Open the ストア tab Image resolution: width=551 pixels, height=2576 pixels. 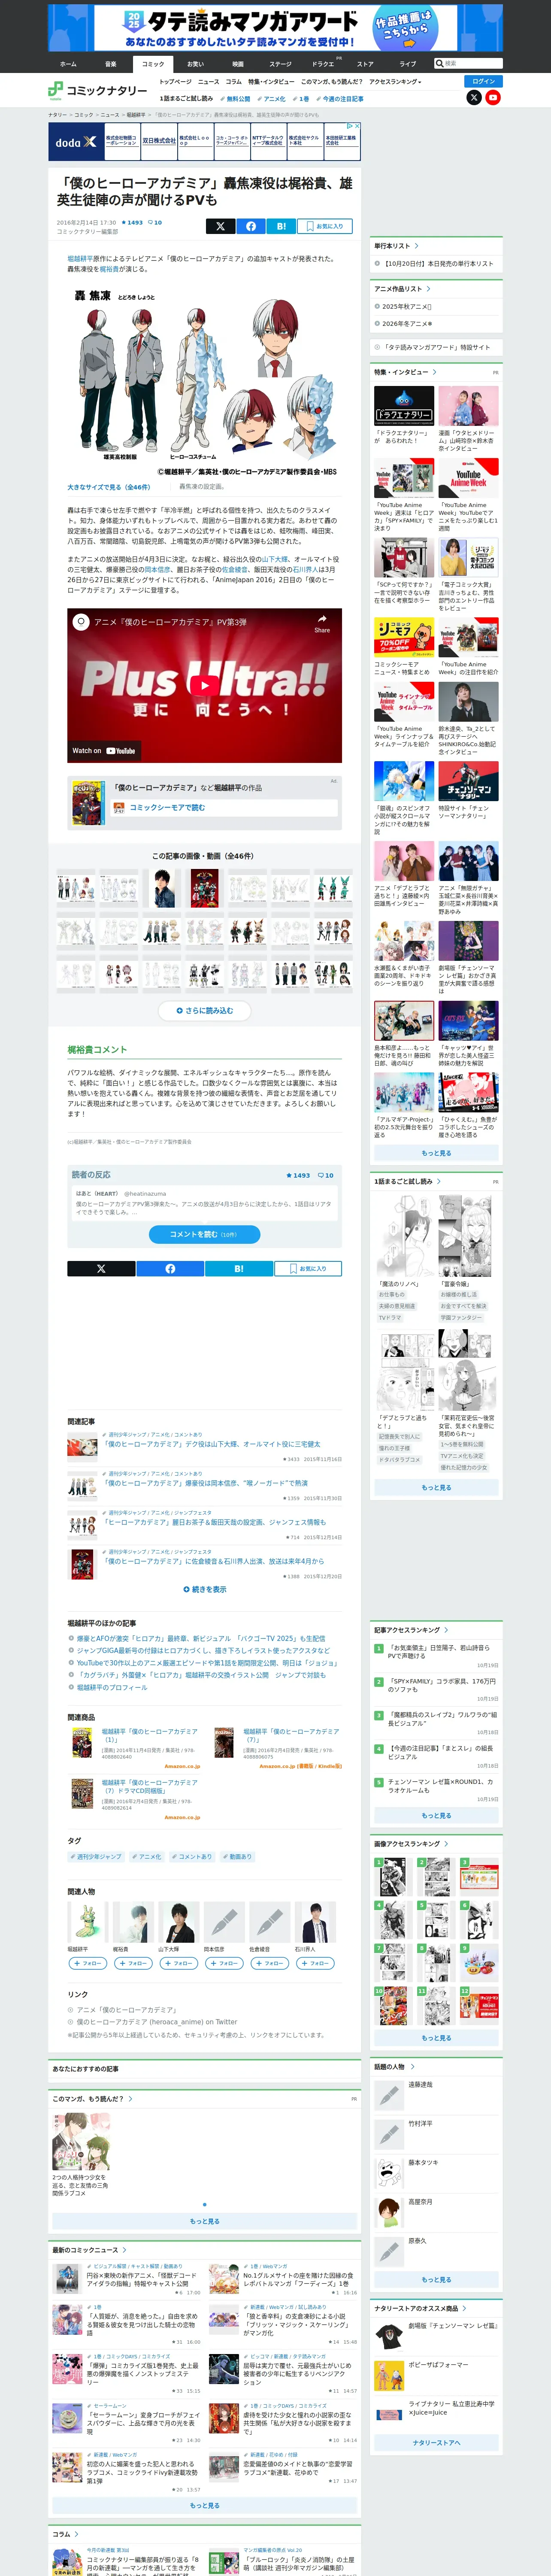(365, 63)
